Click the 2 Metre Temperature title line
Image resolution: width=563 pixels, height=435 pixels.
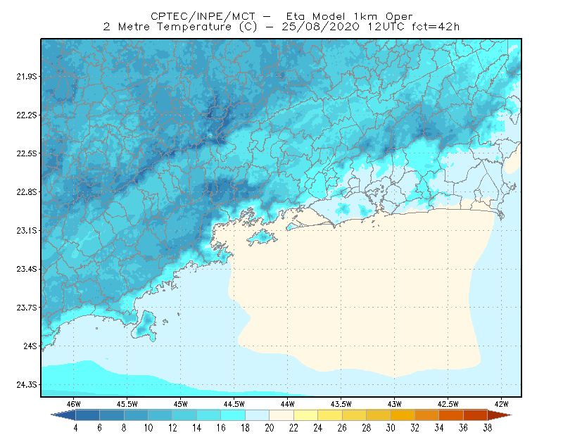[281, 27]
